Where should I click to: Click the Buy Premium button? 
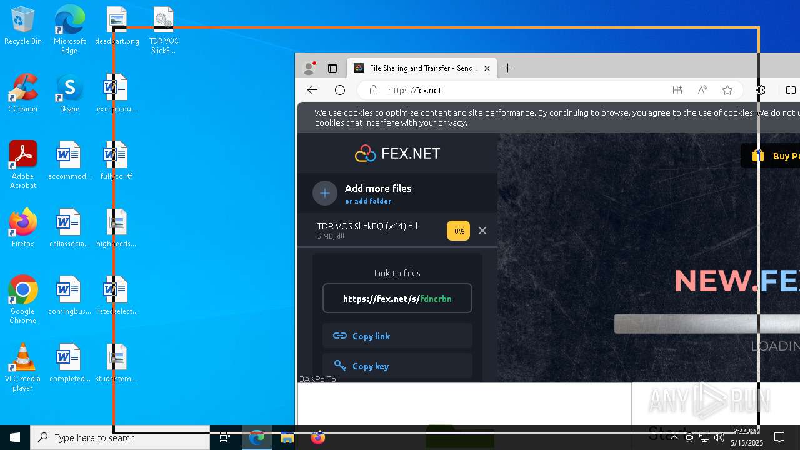[770, 156]
